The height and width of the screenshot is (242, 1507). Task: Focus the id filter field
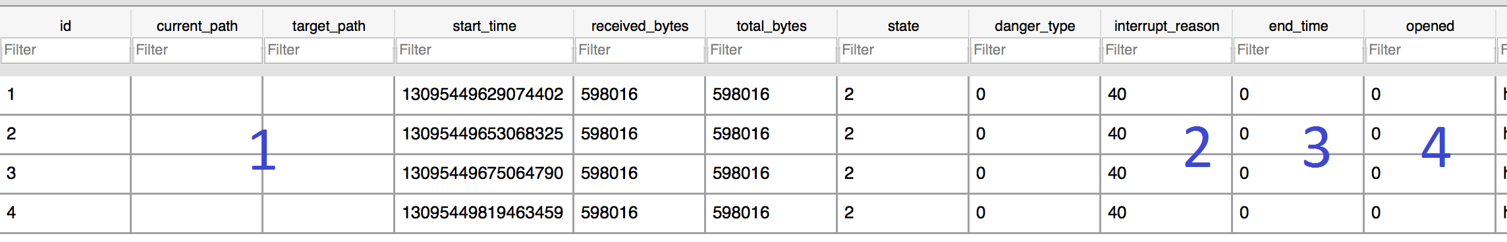point(65,50)
